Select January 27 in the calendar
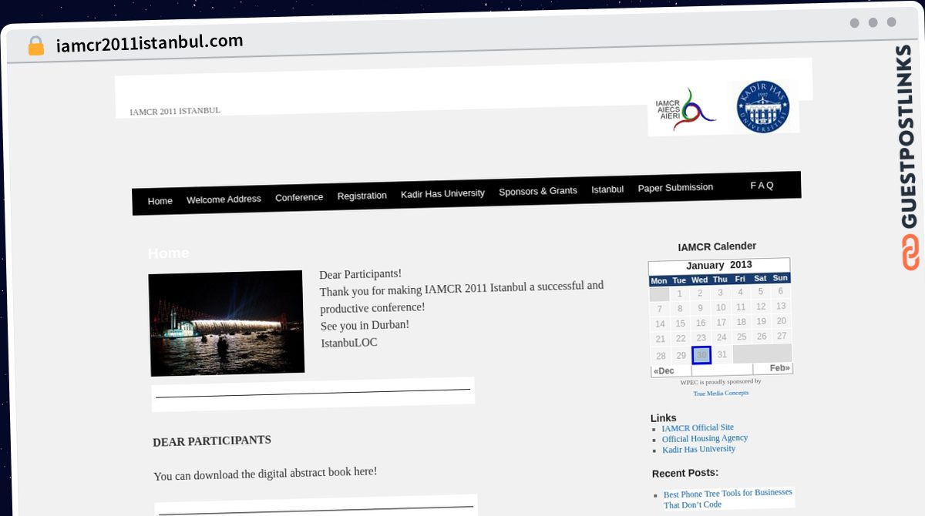Image resolution: width=925 pixels, height=516 pixels. [782, 336]
